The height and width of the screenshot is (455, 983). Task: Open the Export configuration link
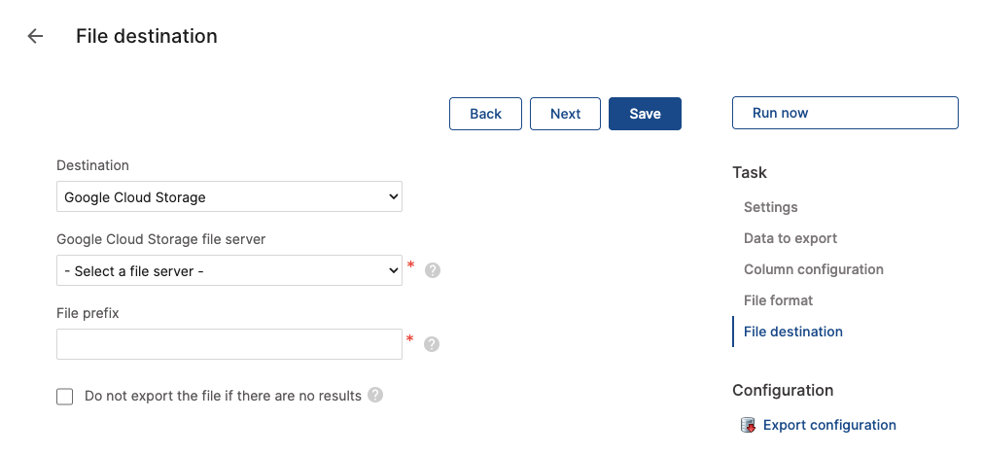pos(829,425)
